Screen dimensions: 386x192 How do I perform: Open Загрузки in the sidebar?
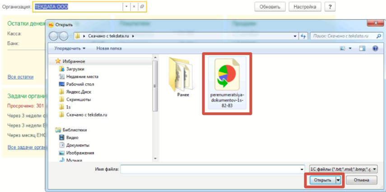pyautogui.click(x=75, y=69)
